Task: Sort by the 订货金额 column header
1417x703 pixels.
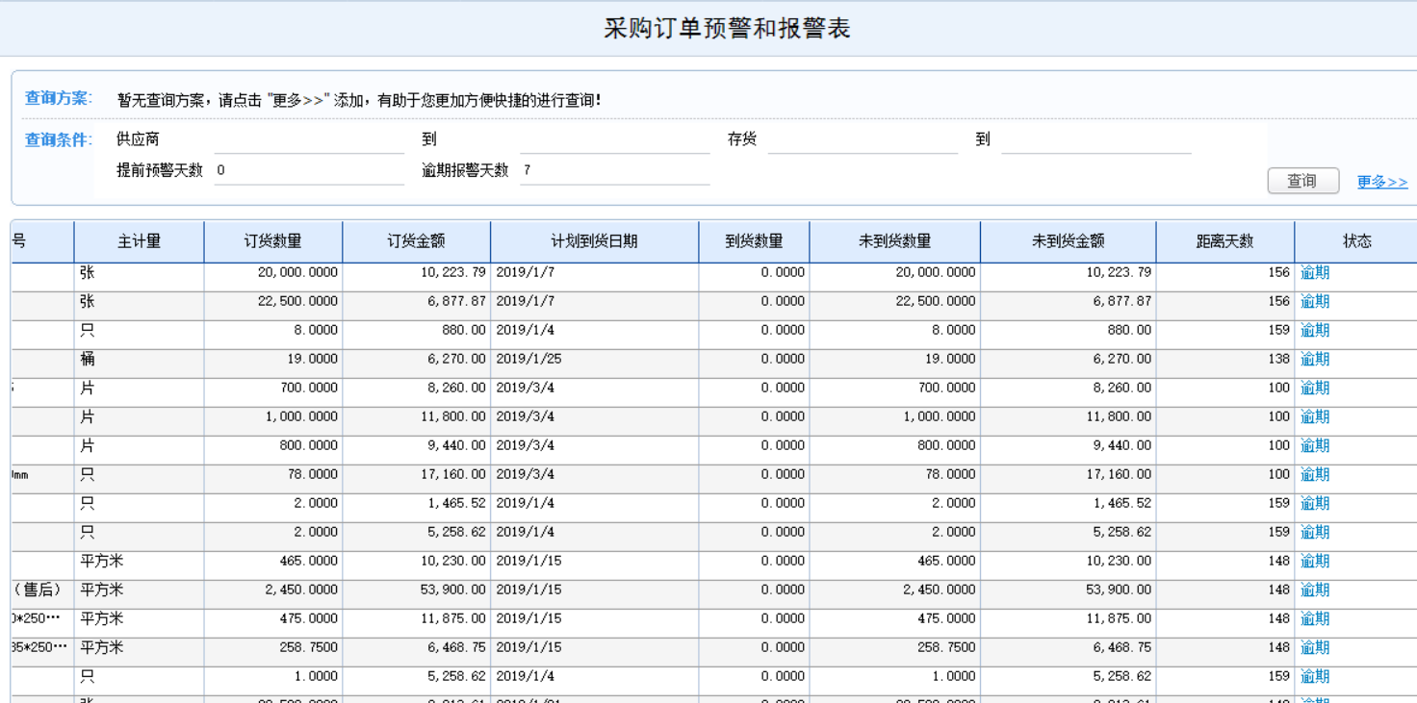Action: [415, 241]
